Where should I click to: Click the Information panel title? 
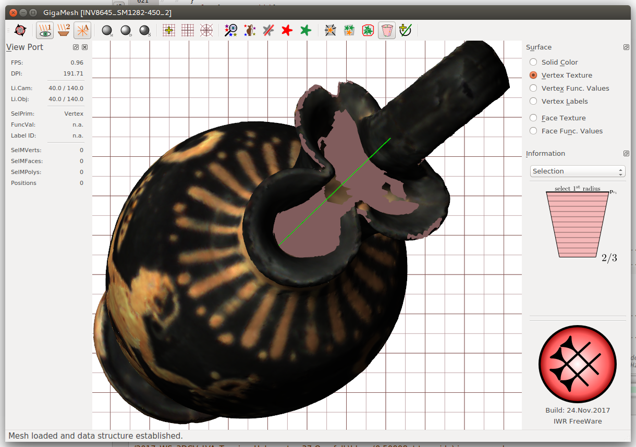click(545, 154)
